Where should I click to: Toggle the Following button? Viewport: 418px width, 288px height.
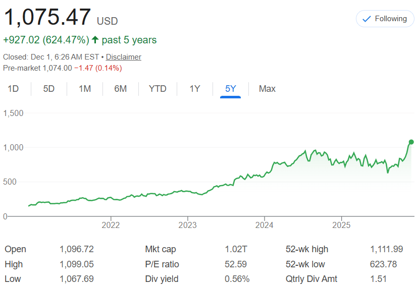pyautogui.click(x=385, y=19)
